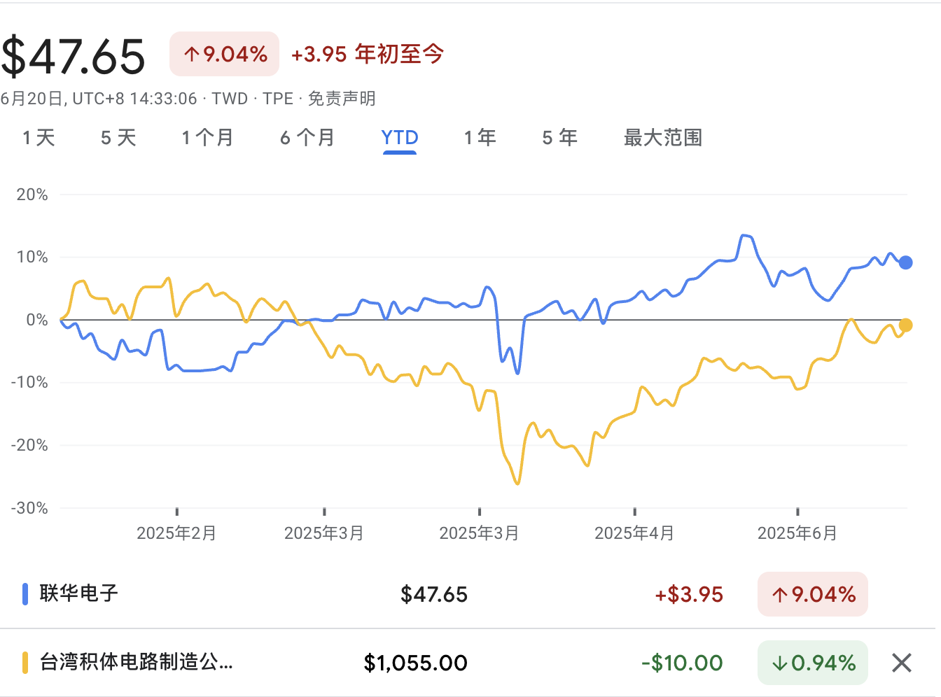Click the $1,055.00 price value
This screenshot has width=941, height=697.
(416, 663)
